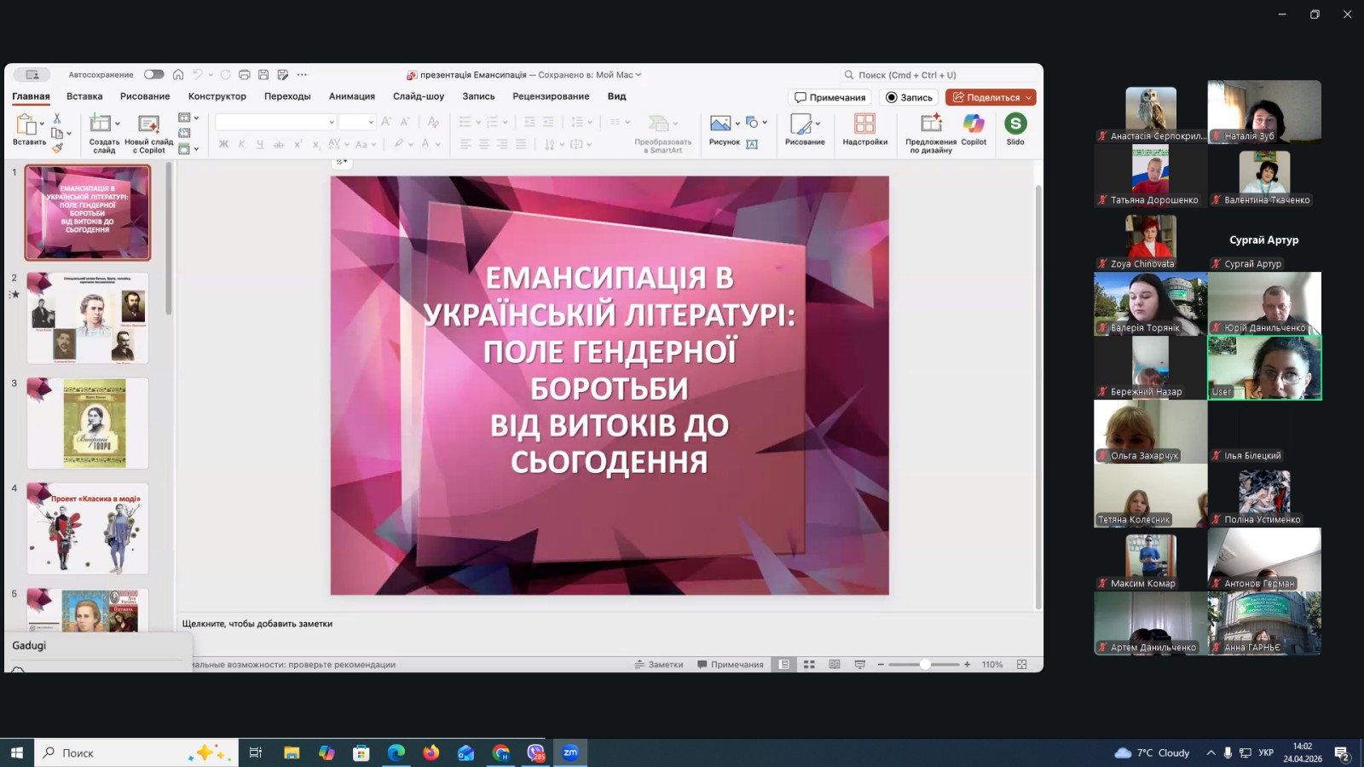Image resolution: width=1364 pixels, height=767 pixels.
Task: Click the print icon in the title bar
Action: point(245,75)
